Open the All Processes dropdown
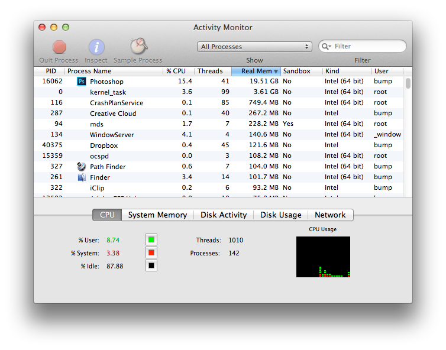 pyautogui.click(x=254, y=47)
